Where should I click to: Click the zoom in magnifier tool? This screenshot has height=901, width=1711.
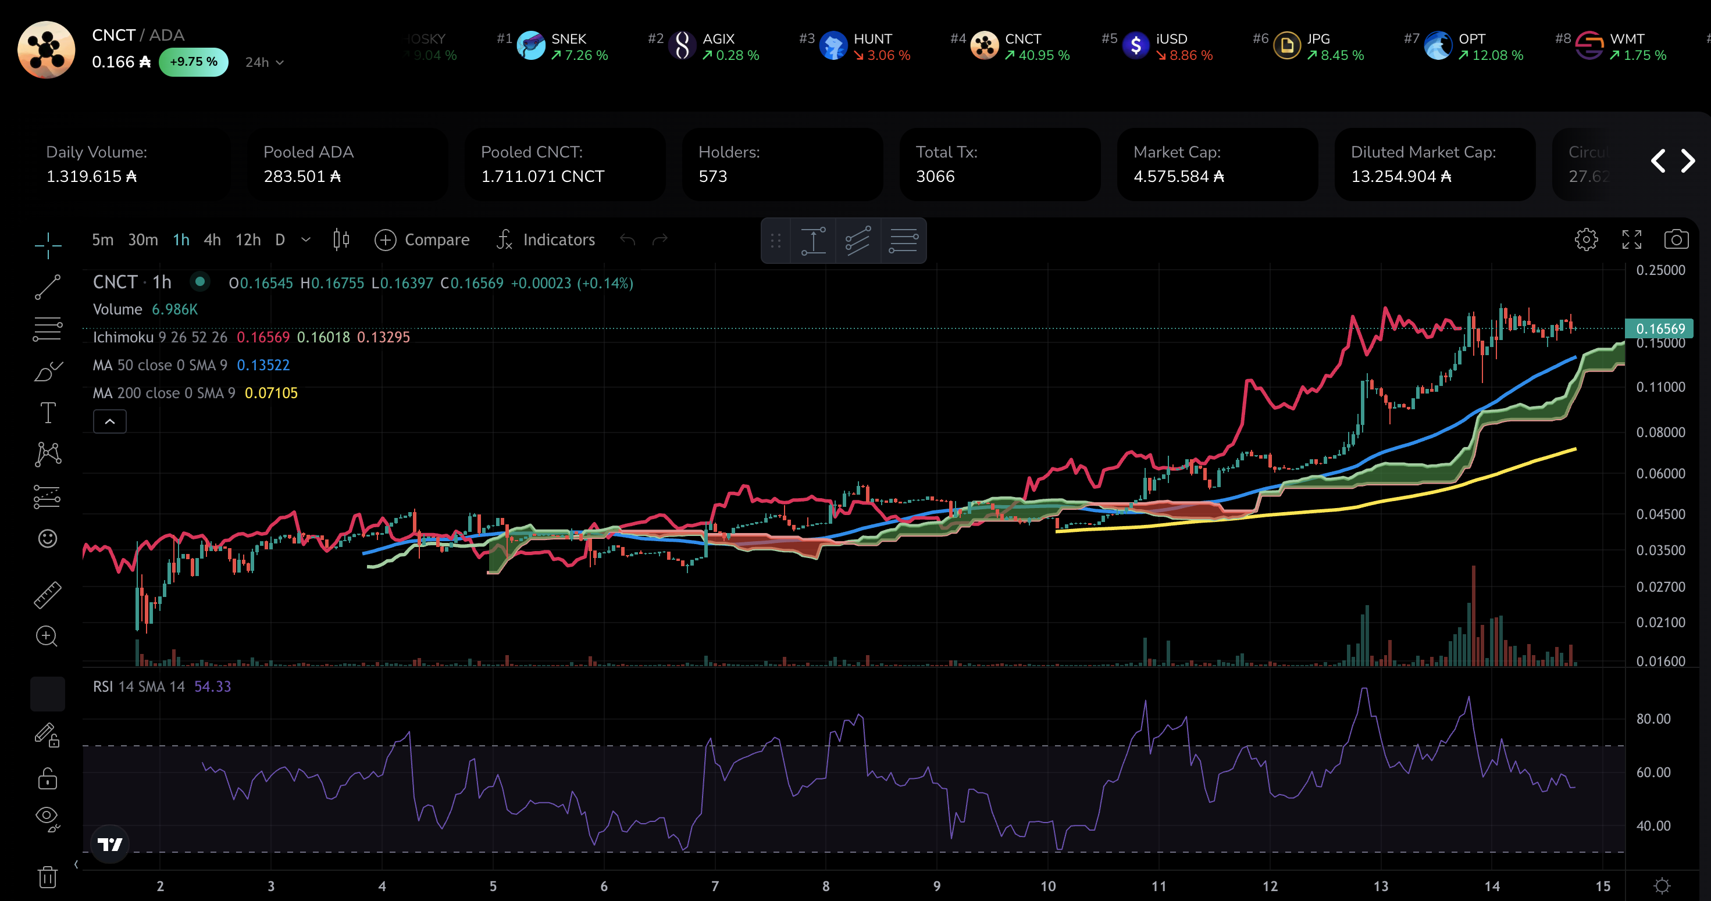point(47,636)
